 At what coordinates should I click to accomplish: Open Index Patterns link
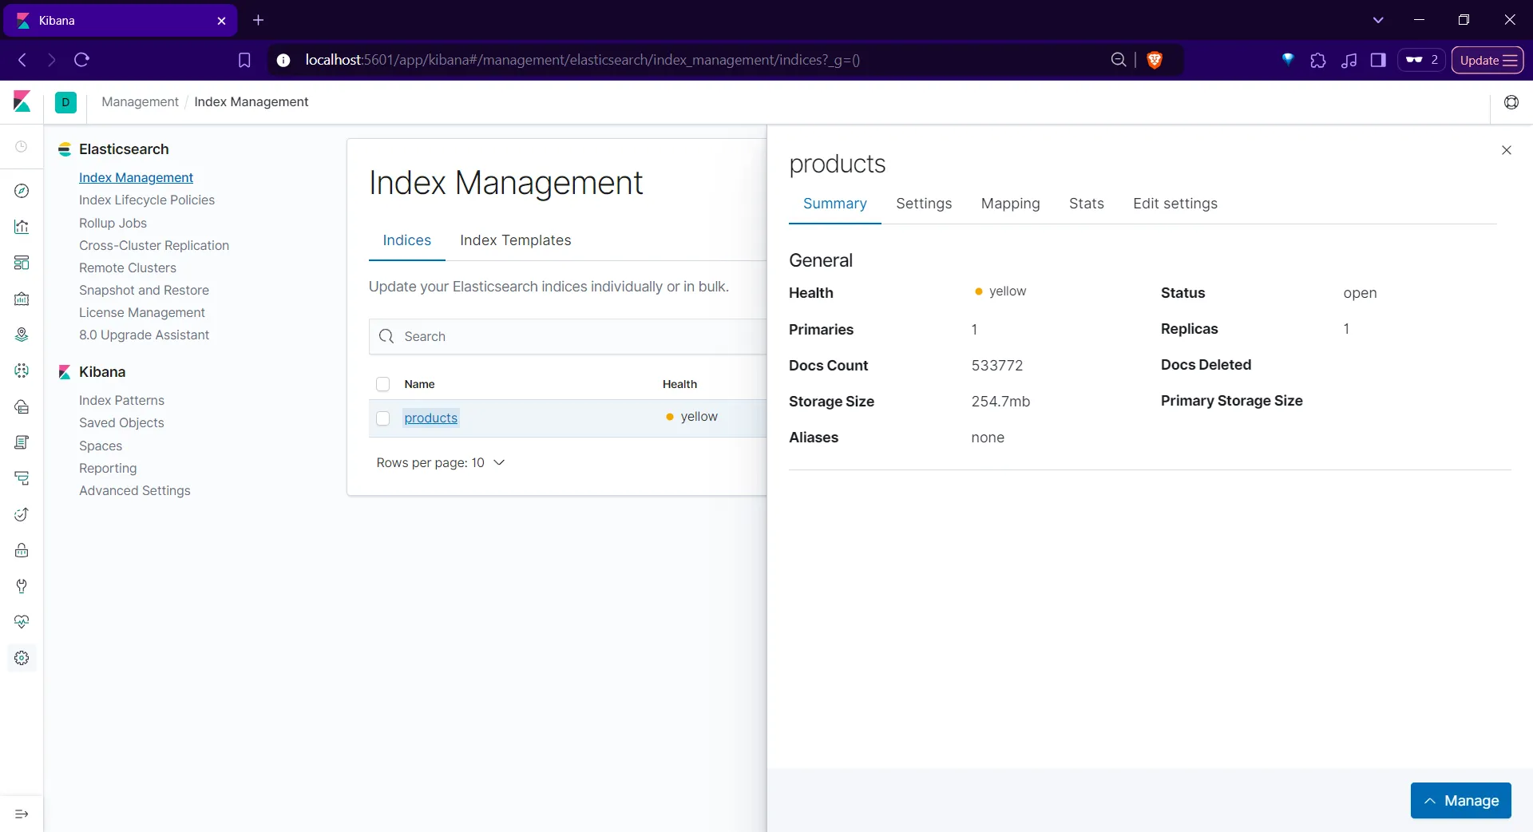pos(121,400)
